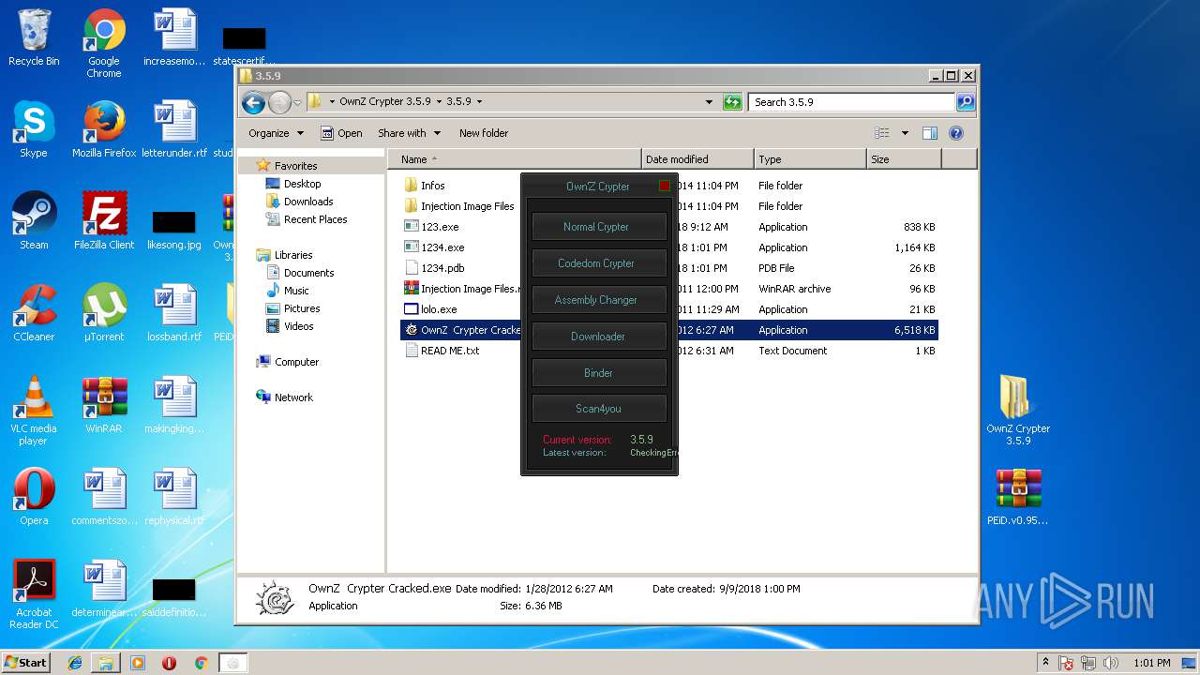Sort by the Name column header
This screenshot has height=675, width=1200.
(x=515, y=159)
